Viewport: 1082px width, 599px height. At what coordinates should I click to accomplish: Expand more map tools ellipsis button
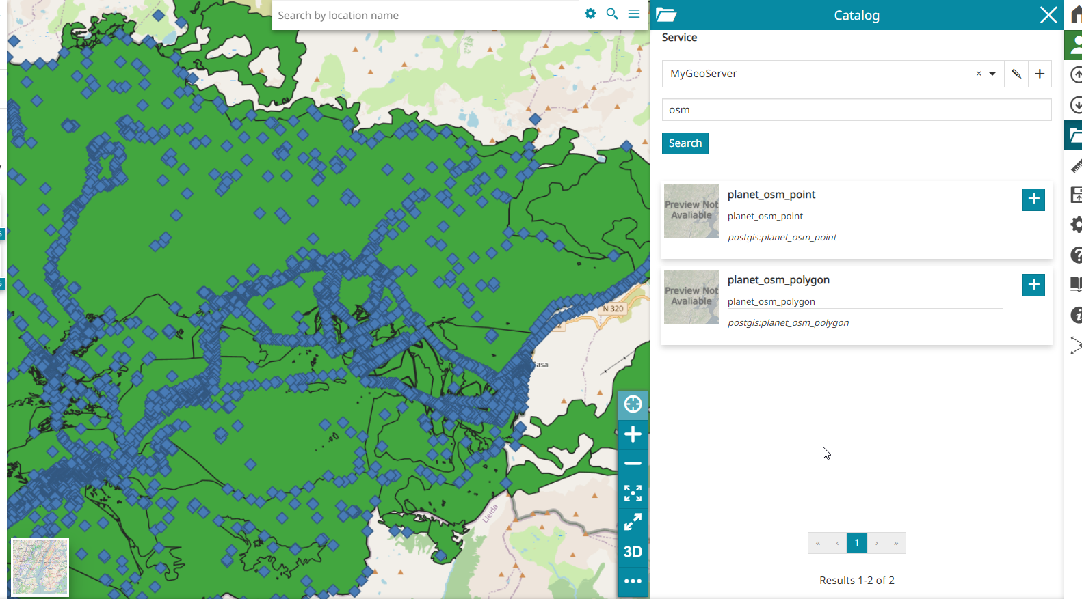coord(633,581)
